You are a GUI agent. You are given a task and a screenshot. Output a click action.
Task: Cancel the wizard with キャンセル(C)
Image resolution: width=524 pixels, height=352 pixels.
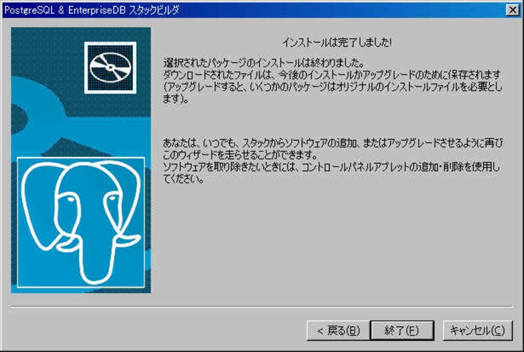point(477,330)
